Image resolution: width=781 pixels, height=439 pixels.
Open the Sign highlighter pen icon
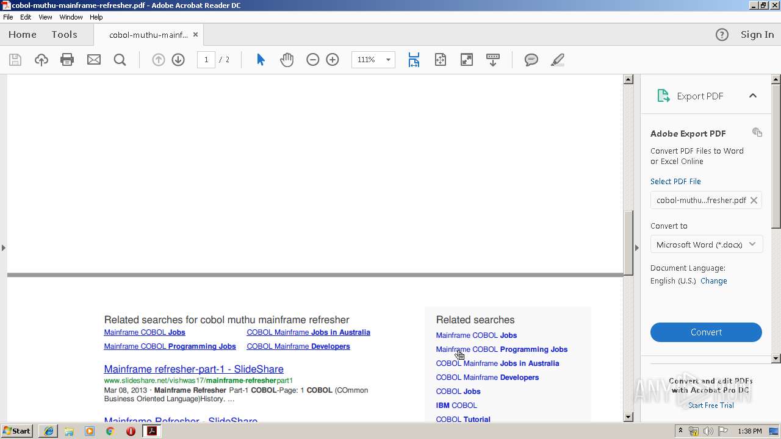coord(557,60)
